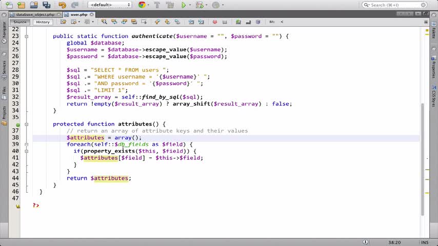Click the orange Undo arrow icon
This screenshot has width=438, height=246.
tap(62, 5)
